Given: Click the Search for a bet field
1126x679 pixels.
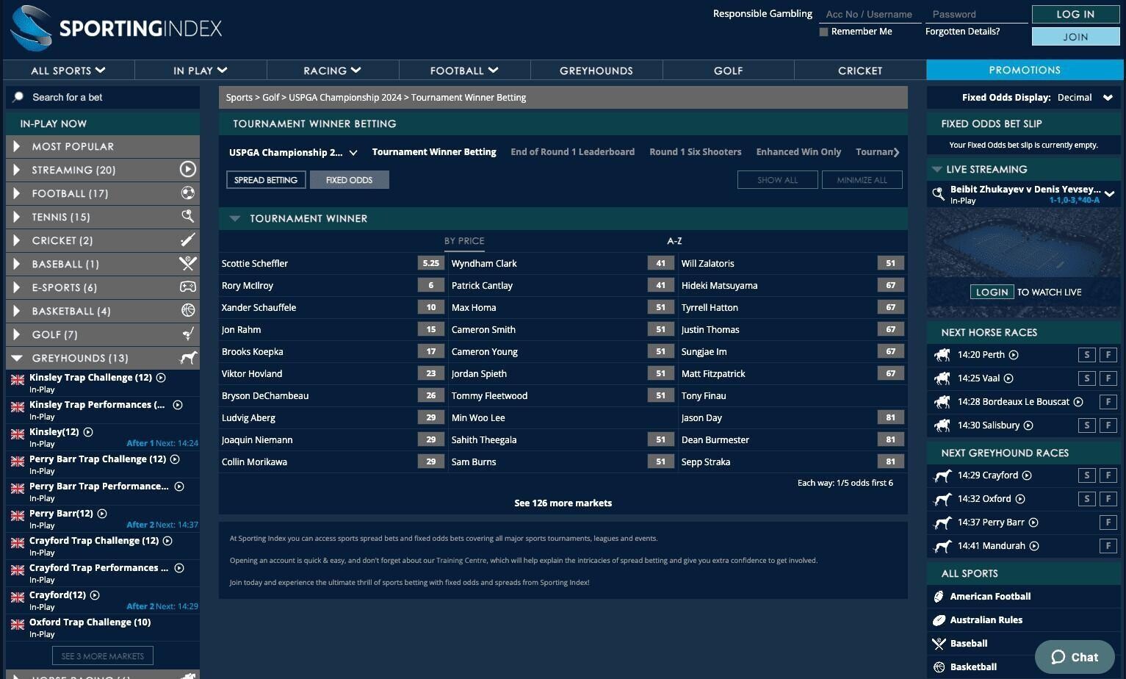Looking at the screenshot, I should coord(103,98).
